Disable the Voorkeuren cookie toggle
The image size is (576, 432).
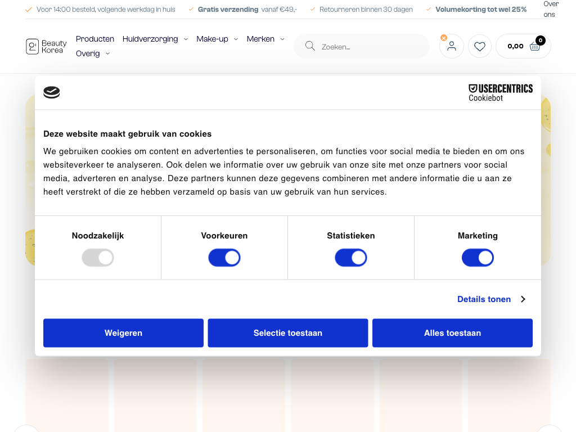pos(224,258)
